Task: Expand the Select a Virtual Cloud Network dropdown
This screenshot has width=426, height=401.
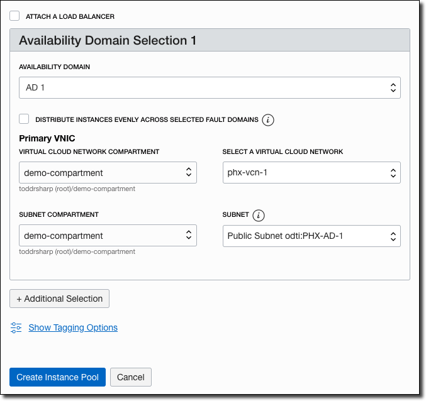Action: coord(311,172)
